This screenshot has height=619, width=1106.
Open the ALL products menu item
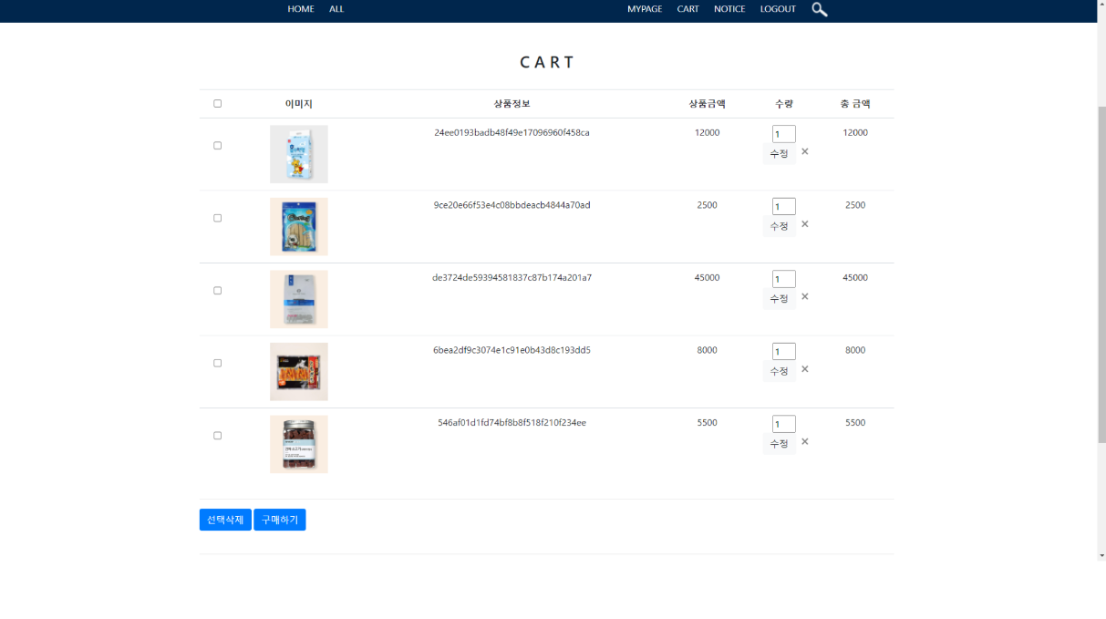tap(336, 9)
